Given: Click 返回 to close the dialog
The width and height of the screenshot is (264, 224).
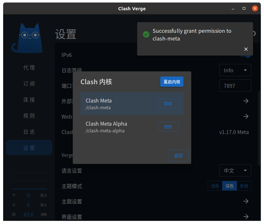Looking at the screenshot, I should (178, 156).
